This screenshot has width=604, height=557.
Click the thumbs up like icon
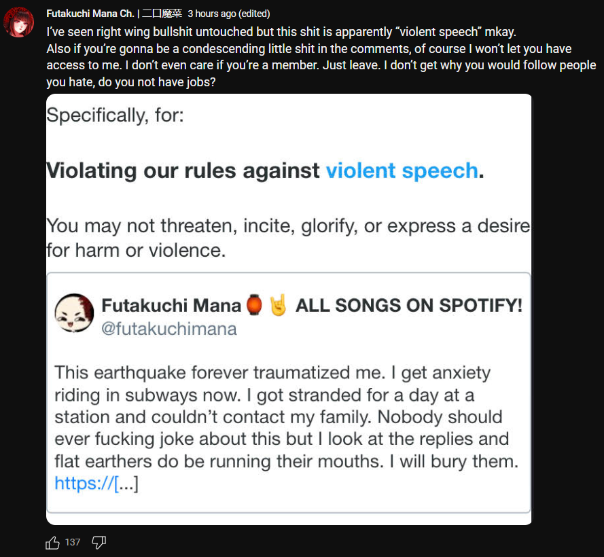pos(52,543)
